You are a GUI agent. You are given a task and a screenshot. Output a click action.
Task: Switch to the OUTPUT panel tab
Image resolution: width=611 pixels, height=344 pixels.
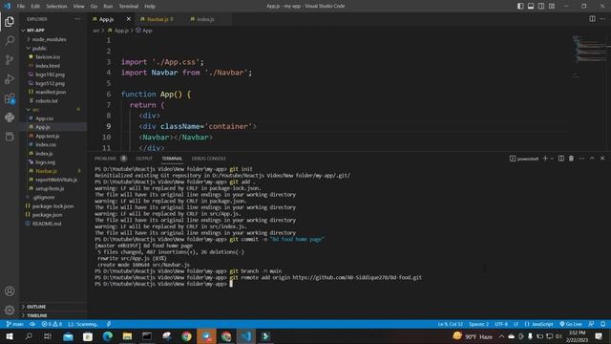click(144, 159)
